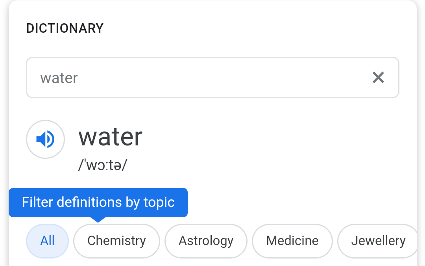Tap the blue speaker icon

point(46,140)
